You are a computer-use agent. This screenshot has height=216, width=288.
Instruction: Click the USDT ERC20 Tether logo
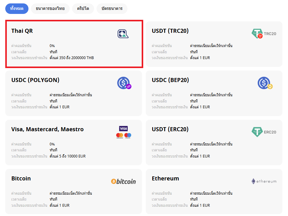click(264, 132)
